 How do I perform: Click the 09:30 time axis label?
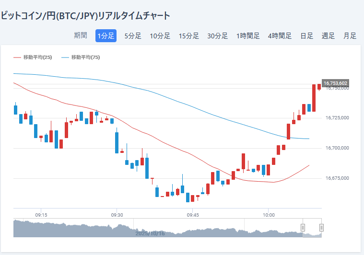pos(117,215)
